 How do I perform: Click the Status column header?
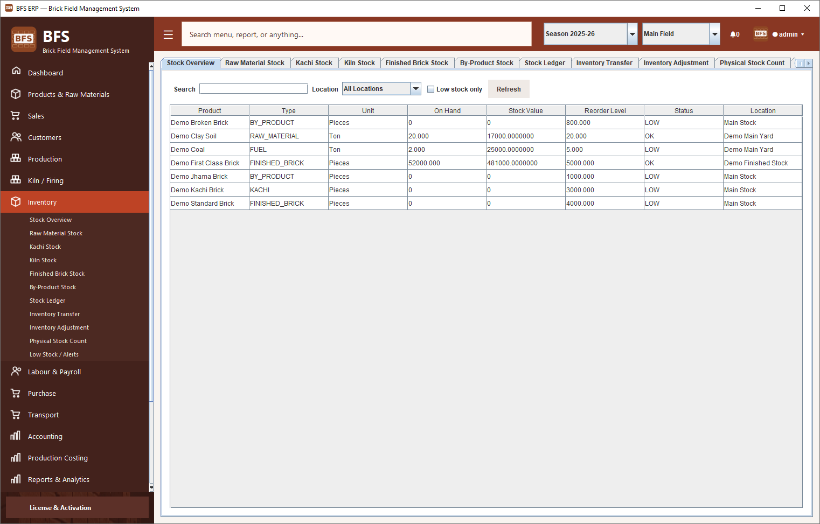coord(684,111)
